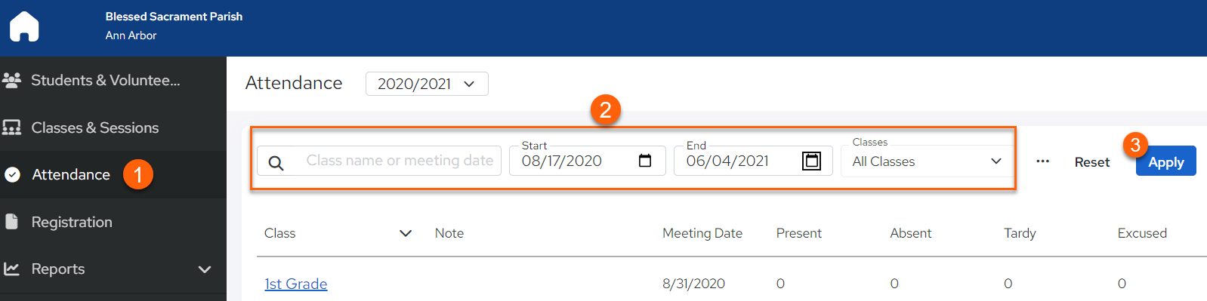This screenshot has width=1207, height=301.
Task: Click the Registration document icon
Action: tap(11, 222)
